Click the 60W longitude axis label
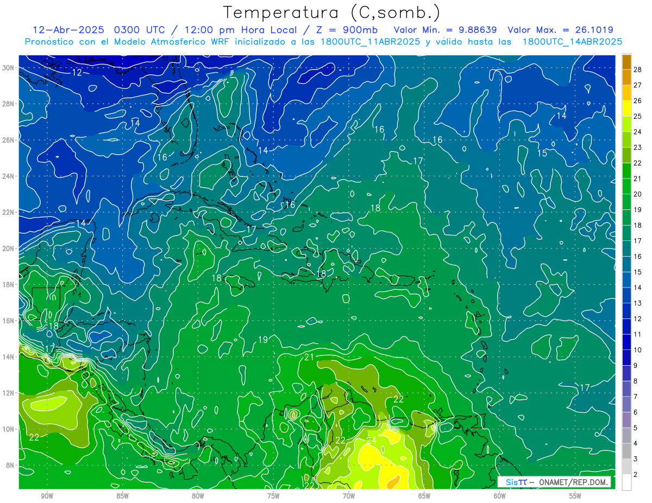 500,496
